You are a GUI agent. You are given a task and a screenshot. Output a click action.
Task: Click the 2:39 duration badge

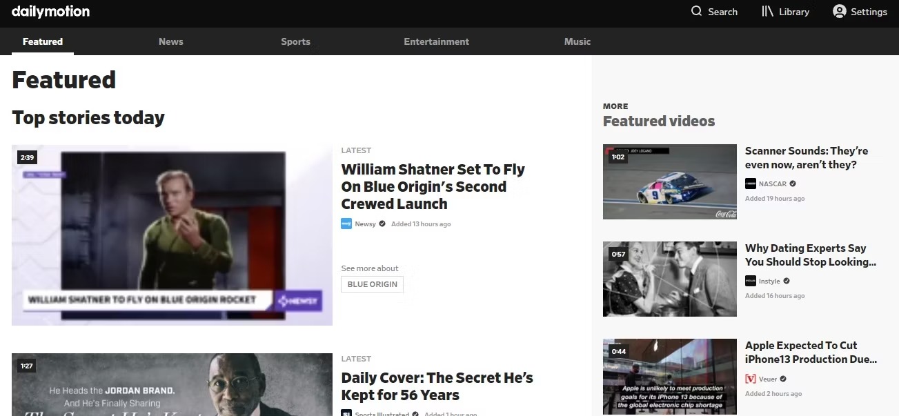coord(27,158)
